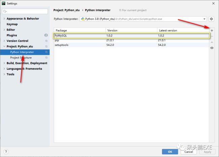
Task: Click the upgrade package arrow icon
Action: 212,42
